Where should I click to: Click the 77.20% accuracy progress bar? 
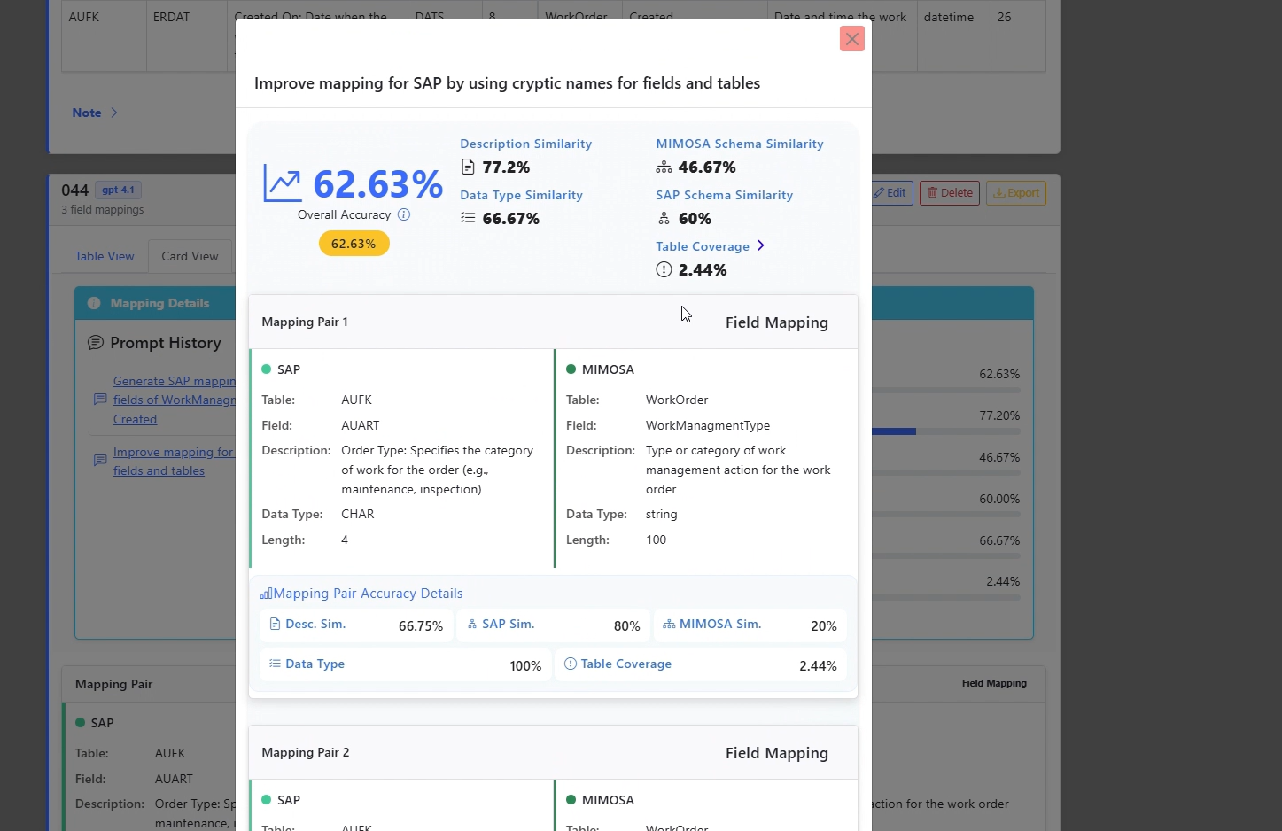(945, 431)
